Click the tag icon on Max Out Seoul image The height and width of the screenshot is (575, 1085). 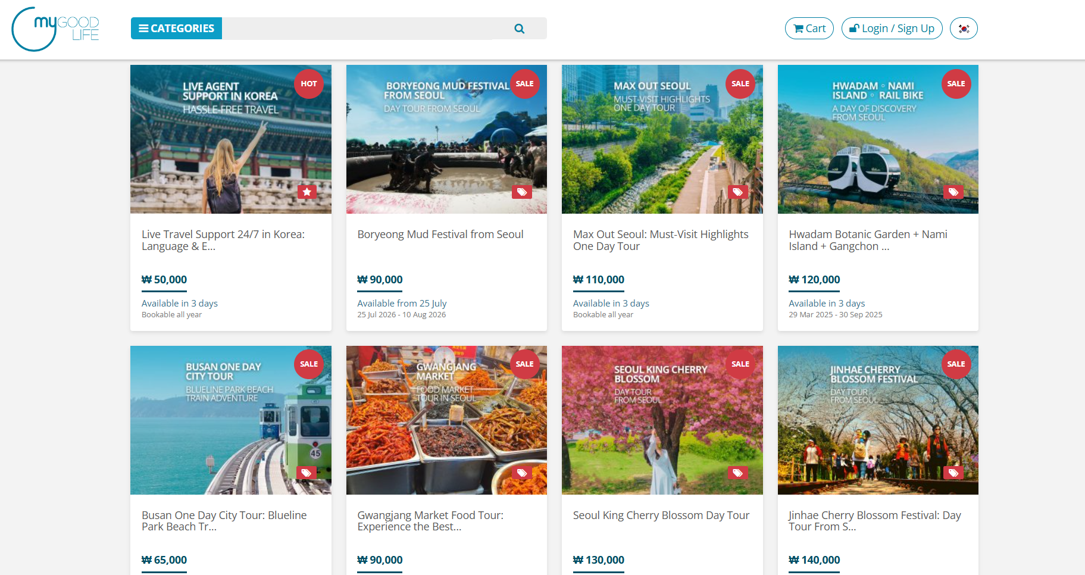coord(737,192)
